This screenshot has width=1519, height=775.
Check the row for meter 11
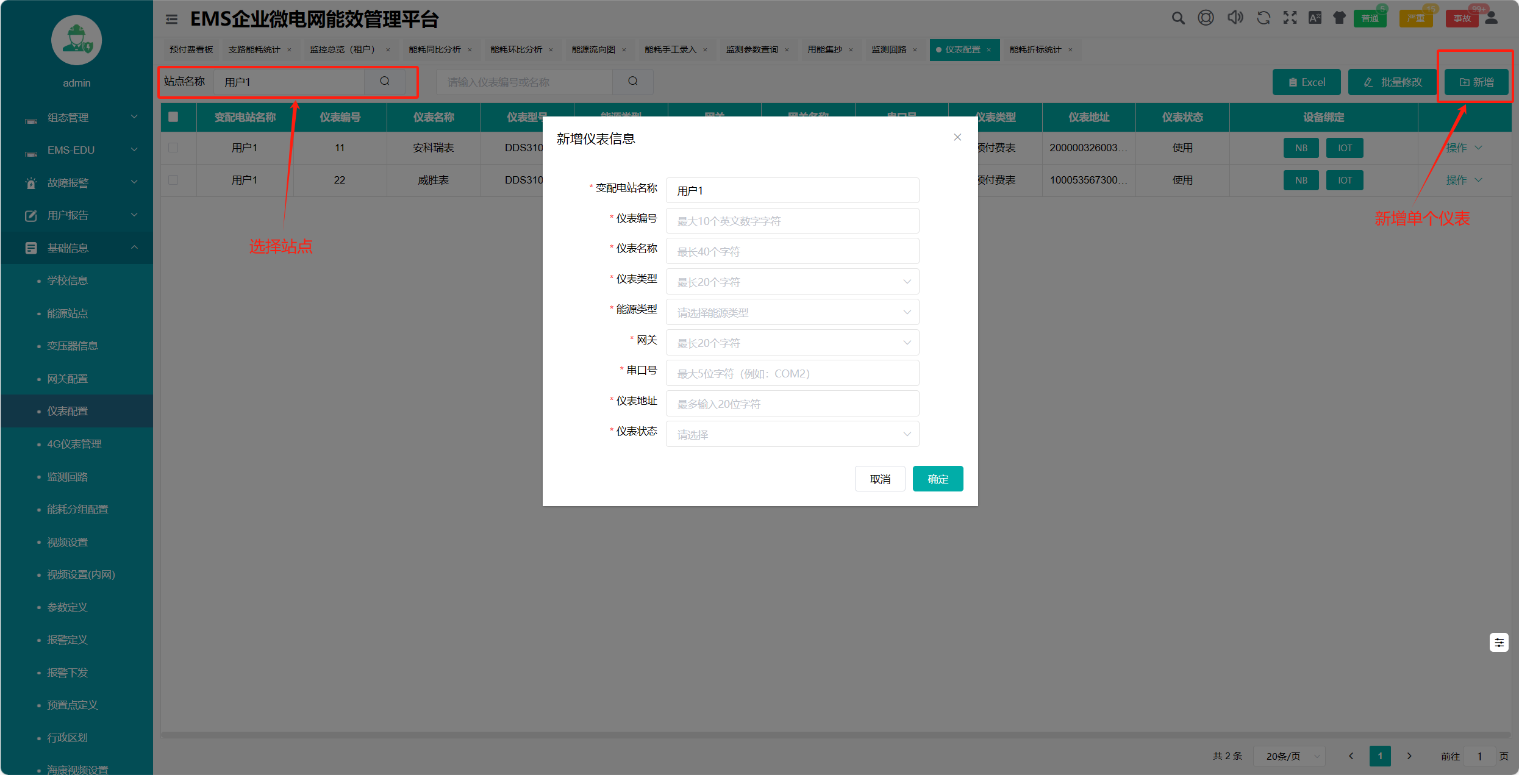pos(173,148)
